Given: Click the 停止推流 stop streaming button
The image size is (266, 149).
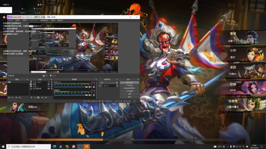Looking at the screenshot, I should 129,83.
